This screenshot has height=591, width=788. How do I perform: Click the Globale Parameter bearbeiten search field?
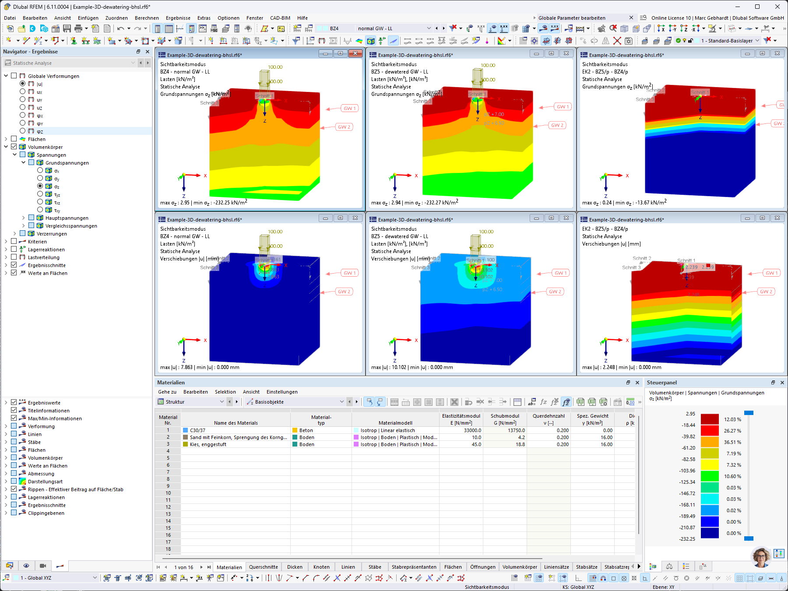click(x=583, y=18)
